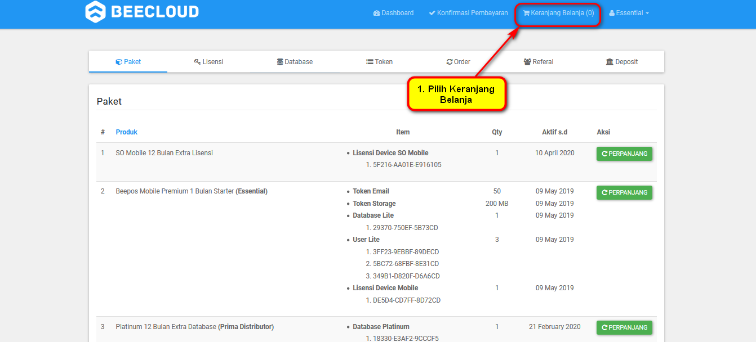Click device key DE5D4-CD7FF-8D72CD
Screen dimensions: 756x342
click(407, 300)
